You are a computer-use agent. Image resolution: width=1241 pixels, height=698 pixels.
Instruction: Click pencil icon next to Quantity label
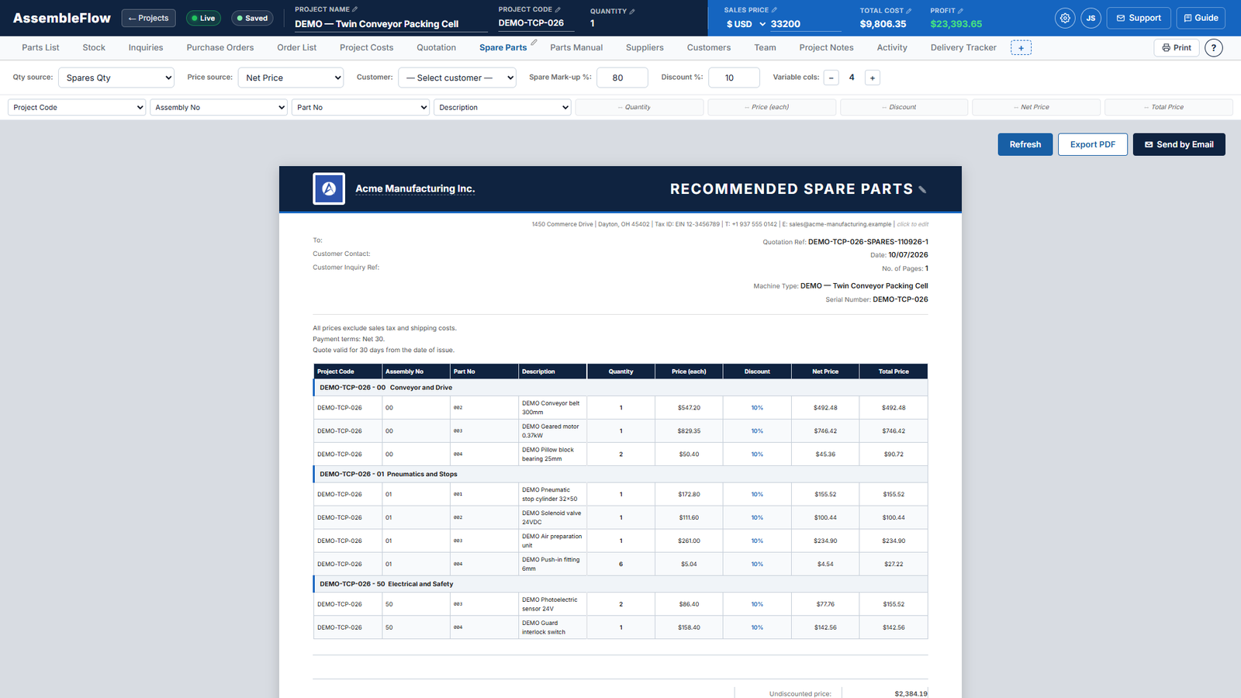coord(632,11)
